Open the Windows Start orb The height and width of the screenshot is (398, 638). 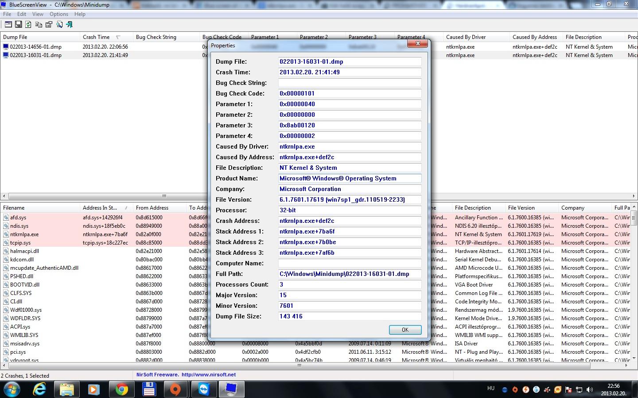[12, 389]
